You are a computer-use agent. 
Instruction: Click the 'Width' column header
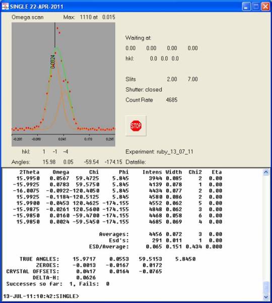pyautogui.click(x=174, y=172)
